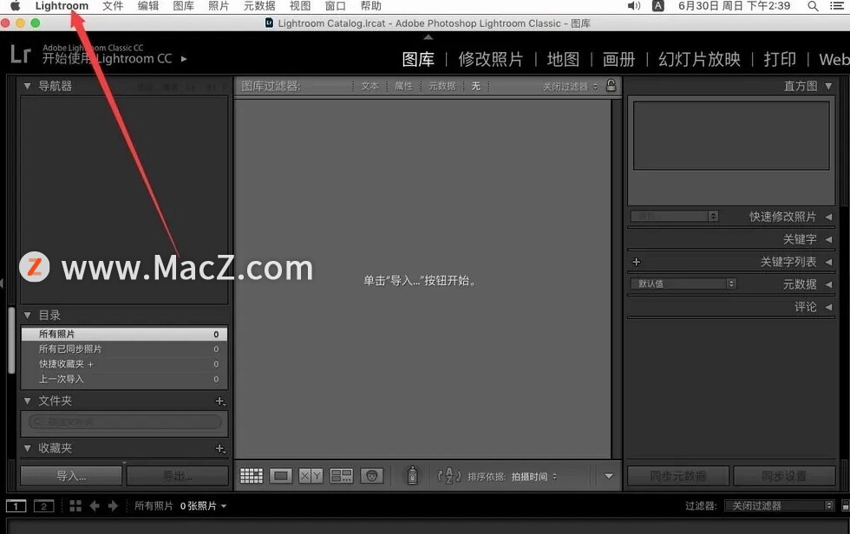Hide the top module panel arrow
850x534 pixels.
(x=428, y=37)
